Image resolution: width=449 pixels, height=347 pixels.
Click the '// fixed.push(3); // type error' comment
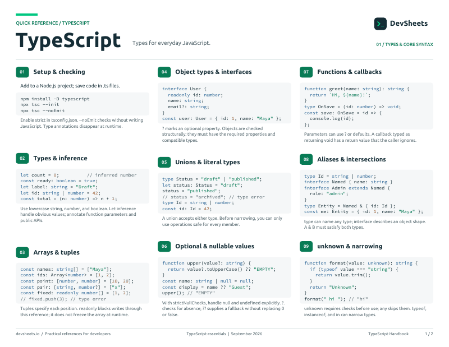click(x=63, y=299)
